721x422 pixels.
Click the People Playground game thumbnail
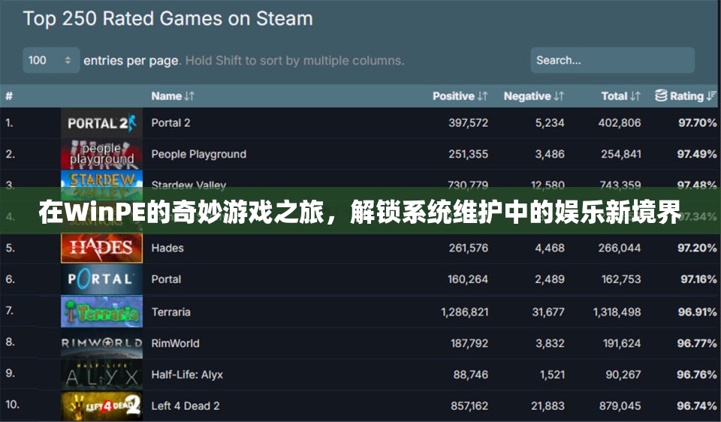point(101,155)
